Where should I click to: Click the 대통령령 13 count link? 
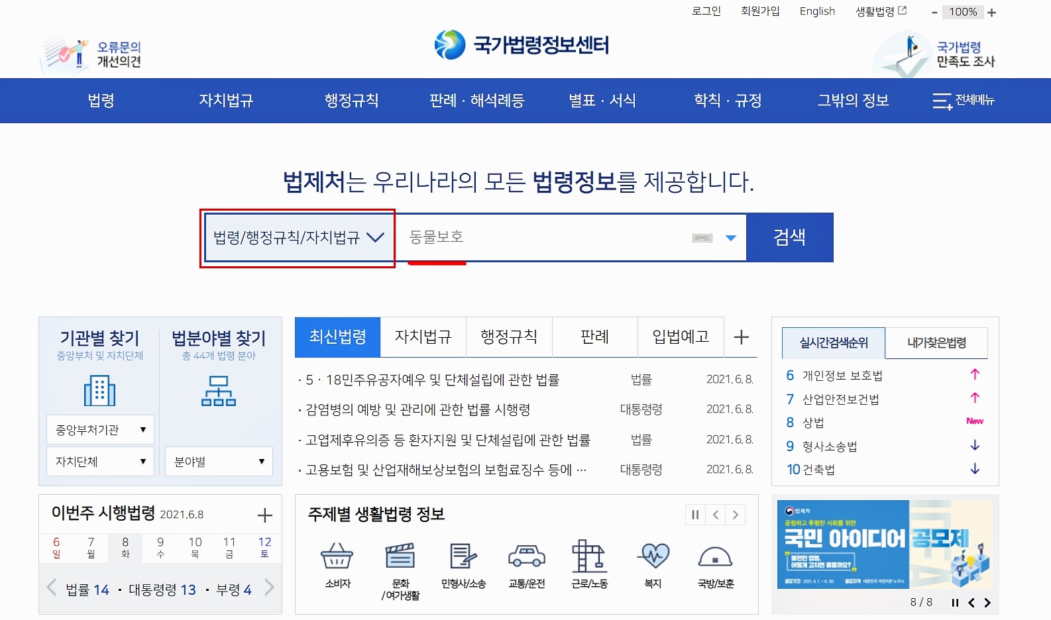click(x=162, y=590)
